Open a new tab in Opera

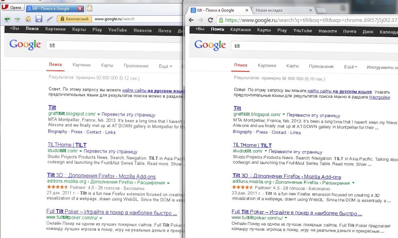[x=89, y=8]
